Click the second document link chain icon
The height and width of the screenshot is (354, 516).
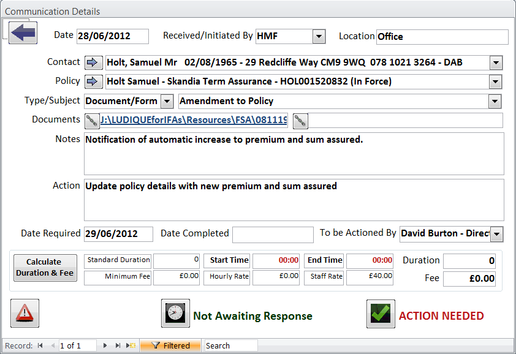pyautogui.click(x=300, y=121)
